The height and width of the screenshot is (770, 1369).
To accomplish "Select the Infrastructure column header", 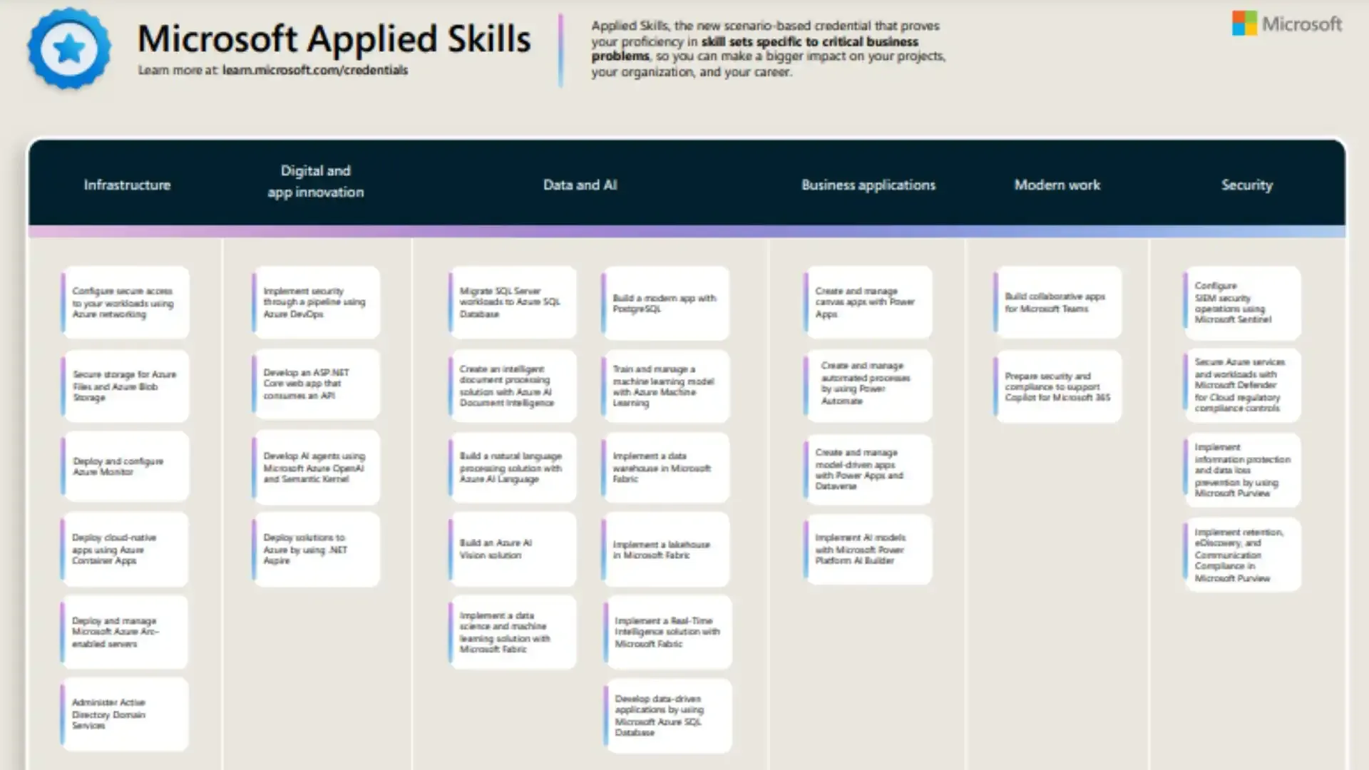I will tap(127, 185).
